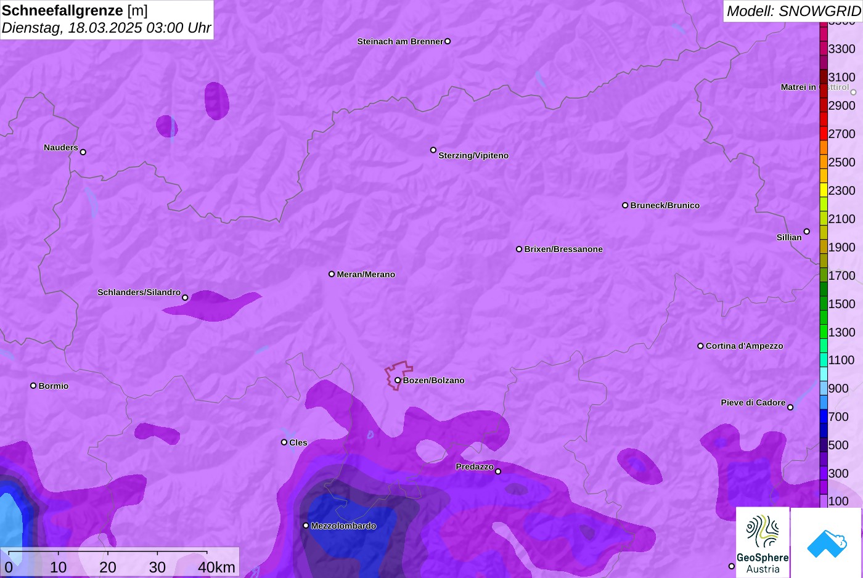This screenshot has width=863, height=578.
Task: Click the Mezzolombardo marker dot
Action: click(306, 526)
